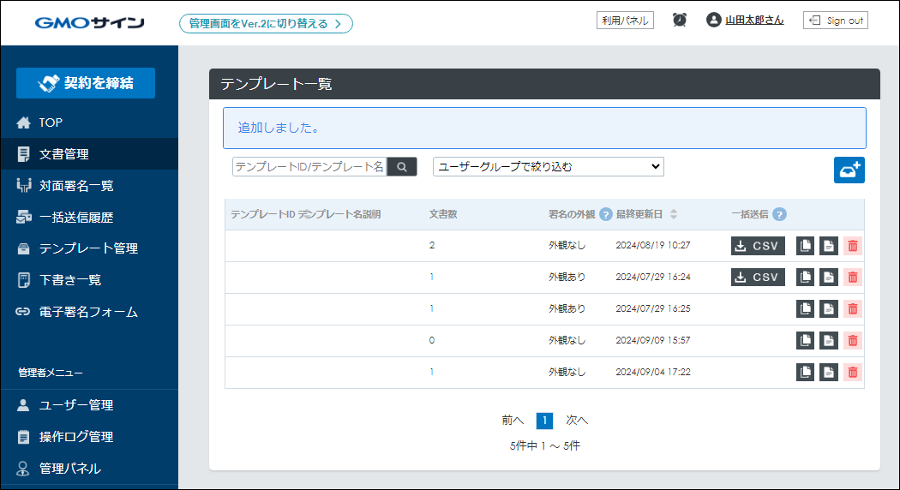This screenshot has width=900, height=490.
Task: Open 対面署名一覧 in sidebar
Action: [x=89, y=185]
